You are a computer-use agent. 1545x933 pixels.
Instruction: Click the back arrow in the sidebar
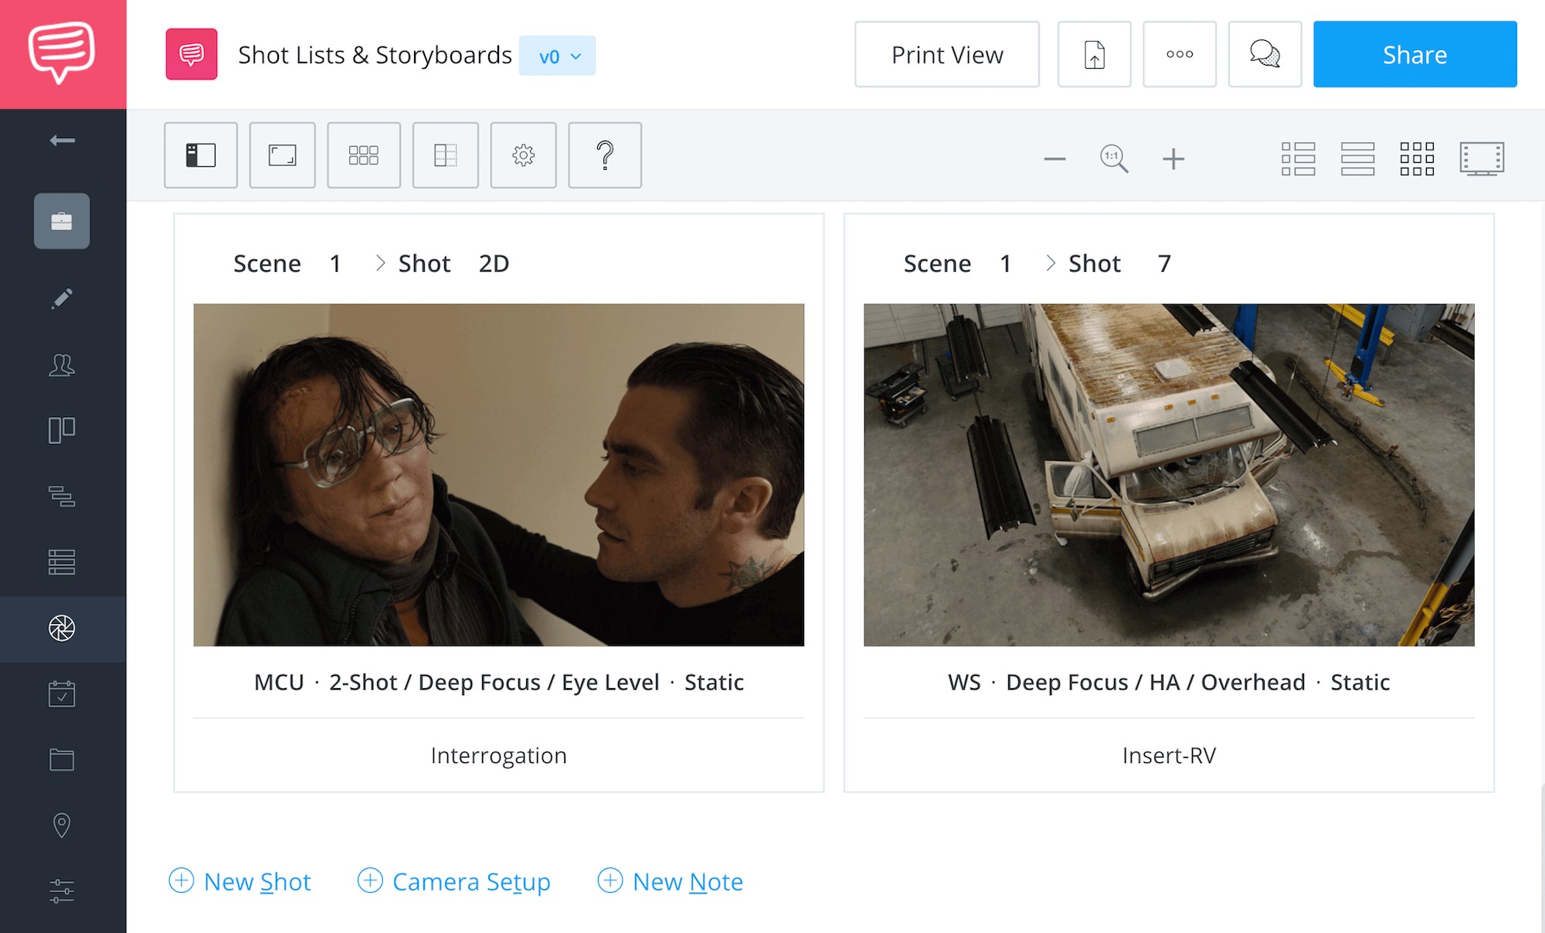(62, 140)
